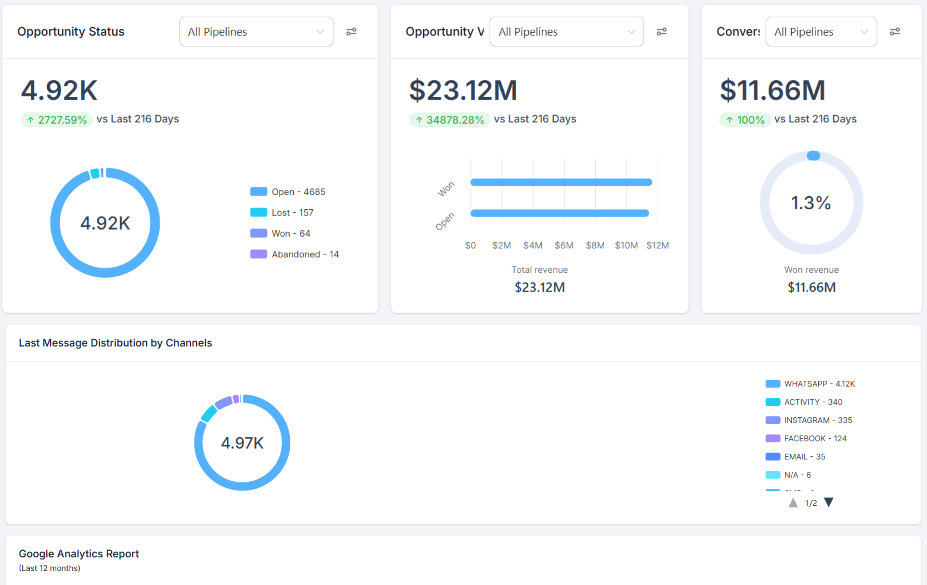This screenshot has width=927, height=585.
Task: Expand Conversion Rate All Pipelines dropdown
Action: tap(821, 32)
